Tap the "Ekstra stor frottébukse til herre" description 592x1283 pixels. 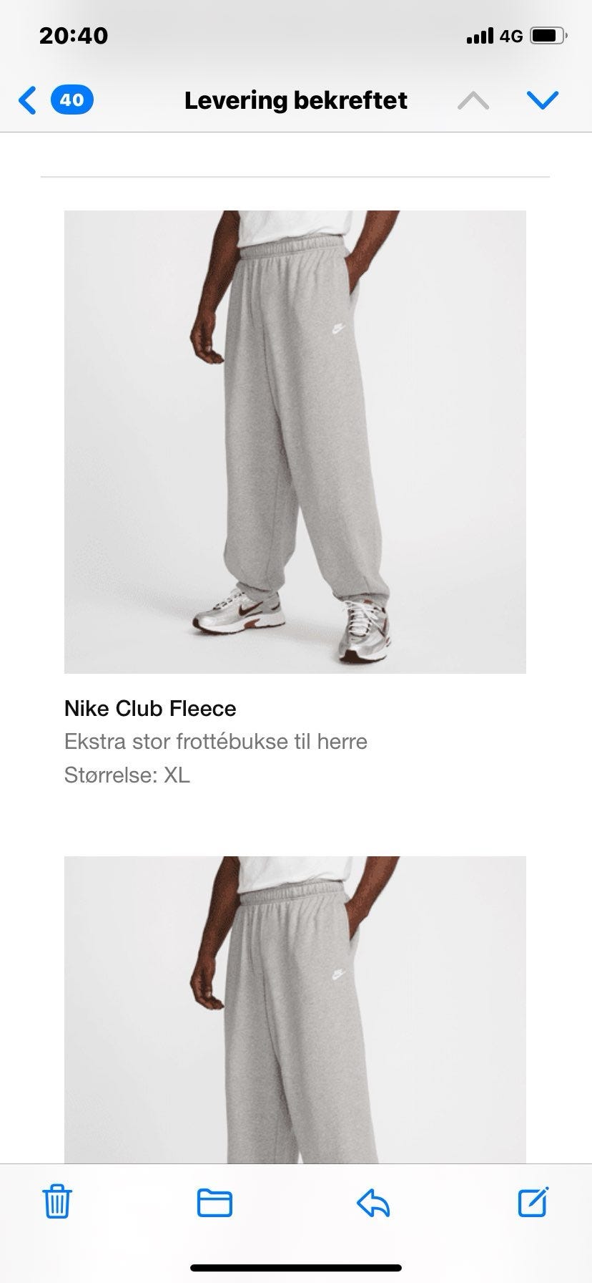tap(216, 741)
